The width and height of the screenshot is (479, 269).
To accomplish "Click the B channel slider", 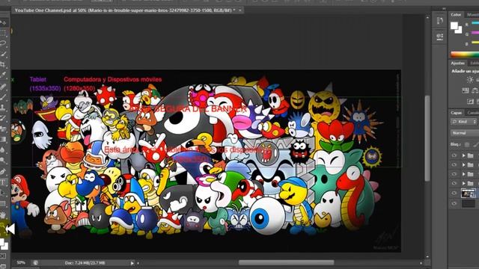I will click(475, 43).
